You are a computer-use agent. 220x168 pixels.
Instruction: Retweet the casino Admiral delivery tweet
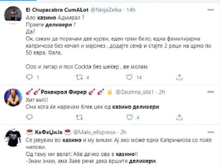coord(79,77)
